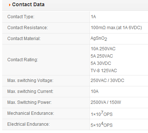Click the orange arrow beside Contact Data
The height and width of the screenshot is (133, 148).
(10, 5)
